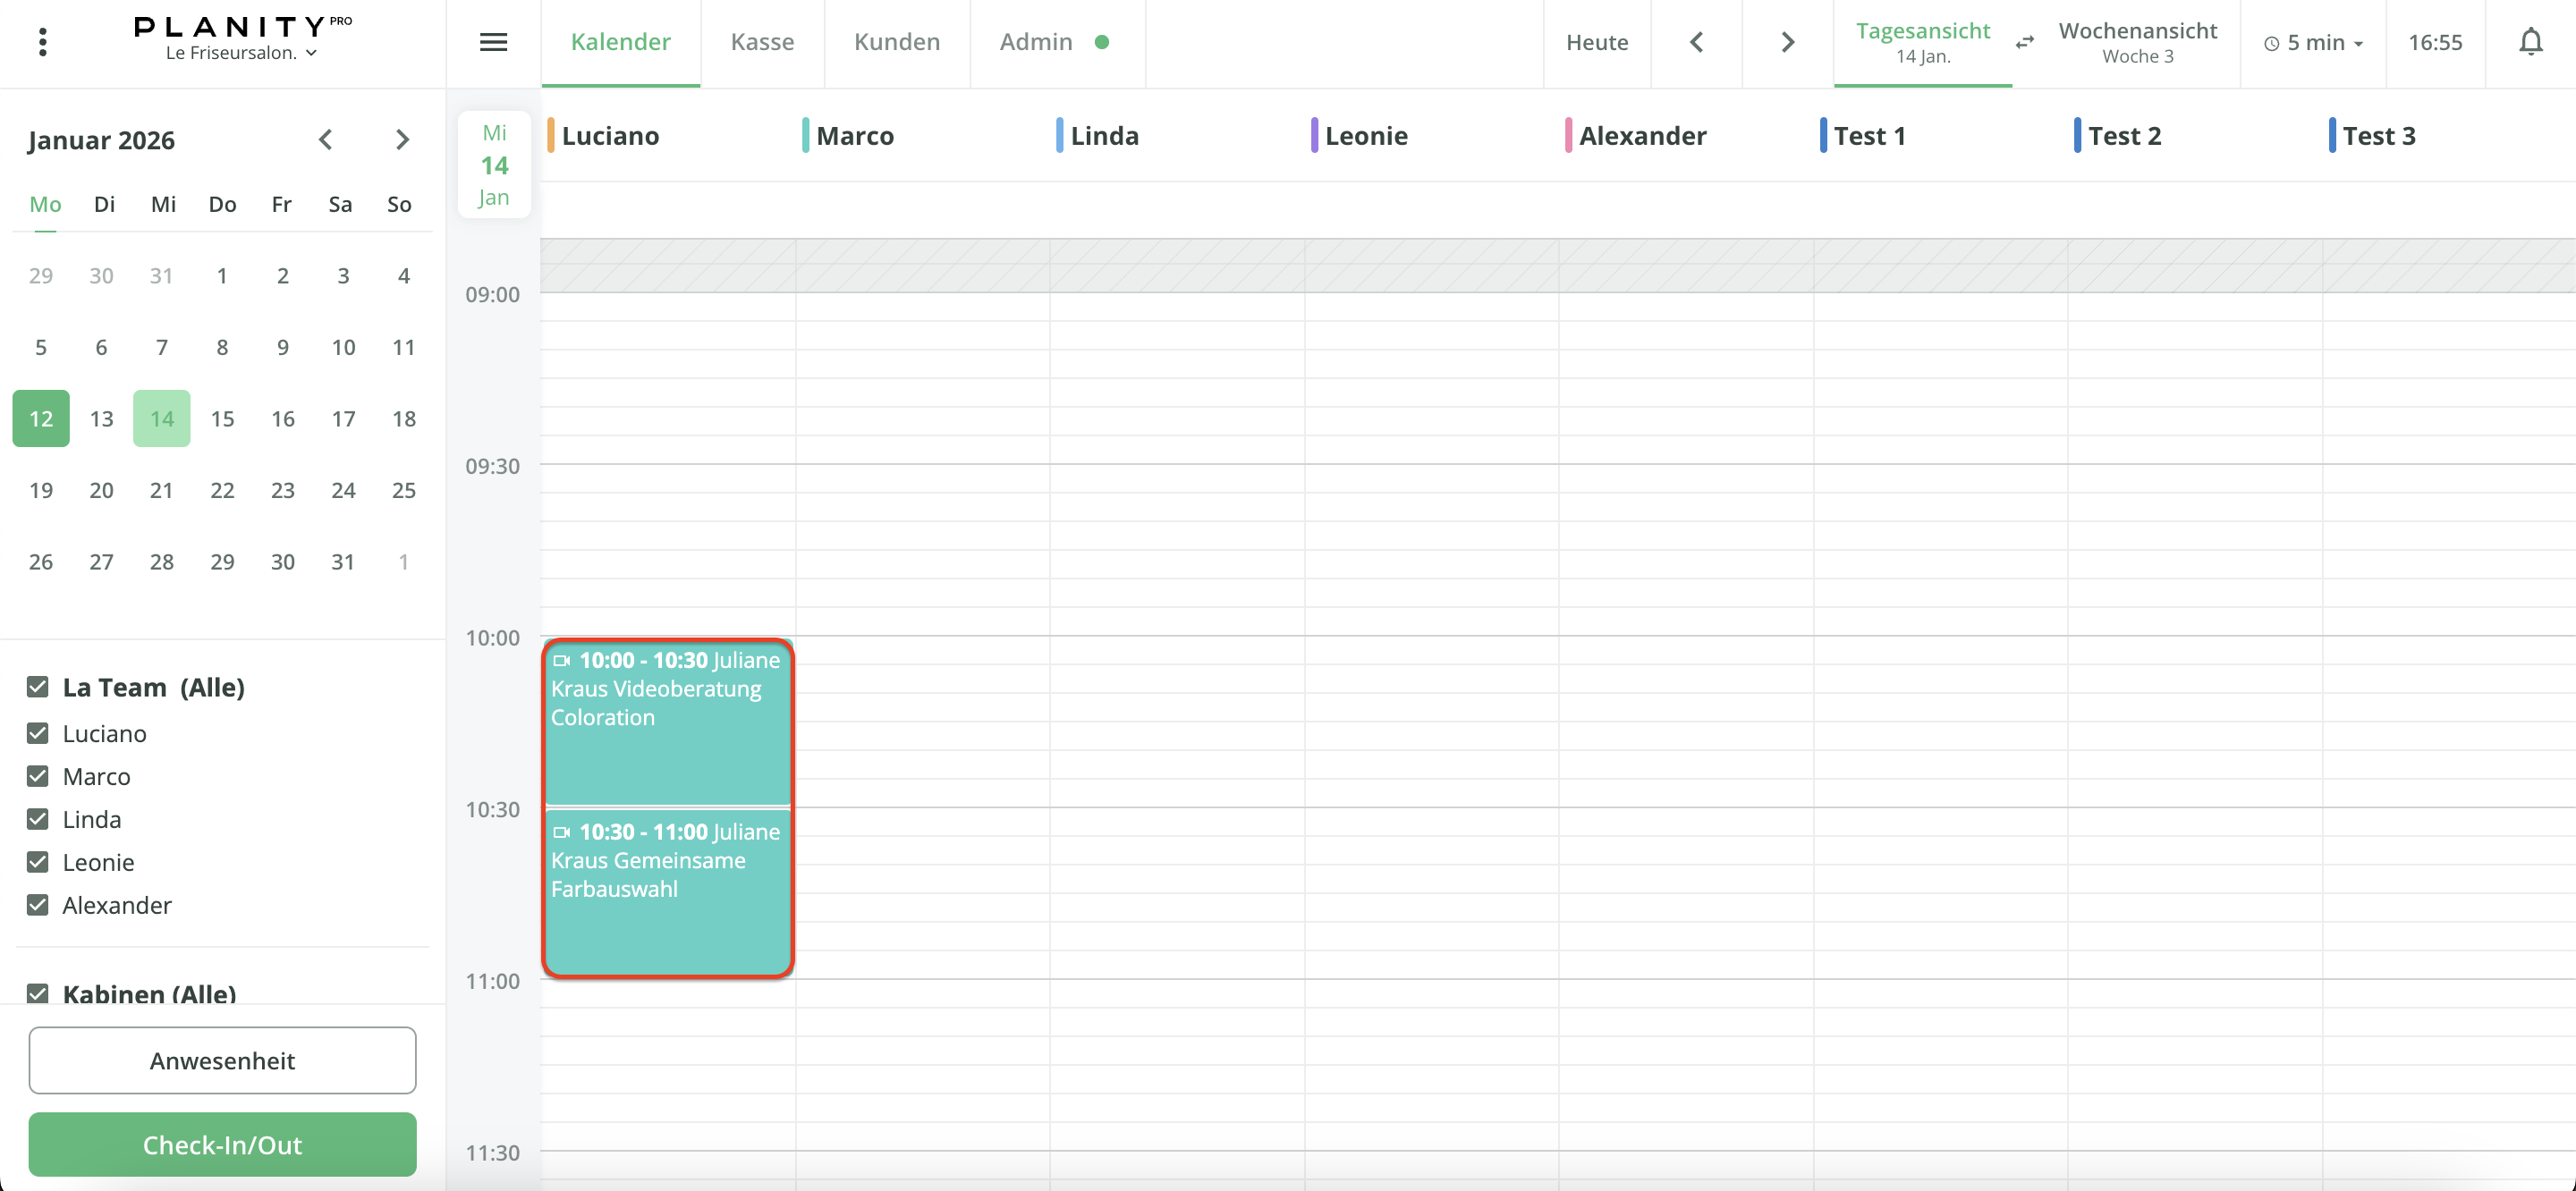Click the Anwesenheit button

[222, 1060]
